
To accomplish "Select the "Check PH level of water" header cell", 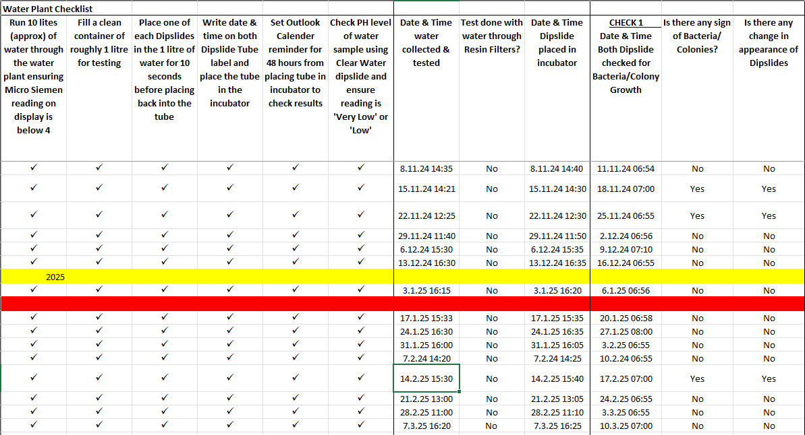I will 360,76.
